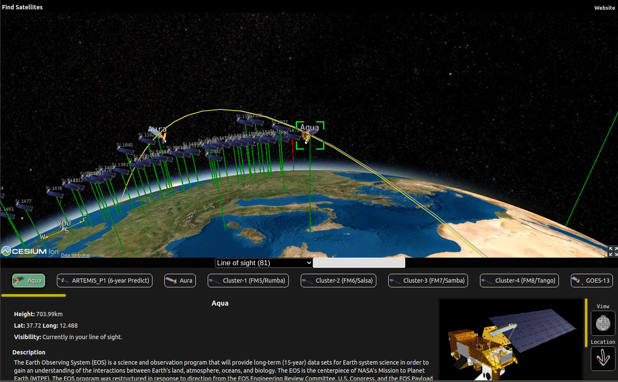Select the Aura satellite button
The width and height of the screenshot is (618, 382).
coord(180,281)
